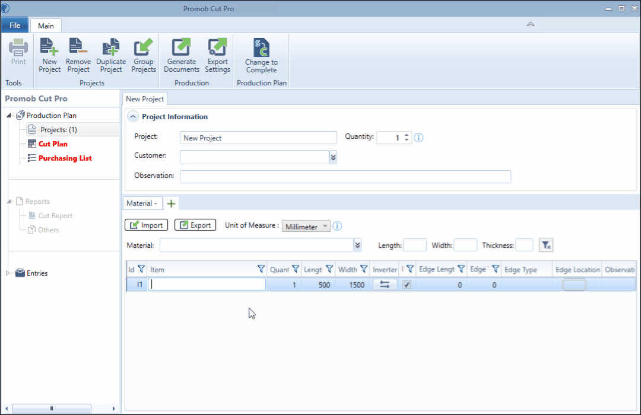Select the New Project tab
641x415 pixels.
(145, 99)
